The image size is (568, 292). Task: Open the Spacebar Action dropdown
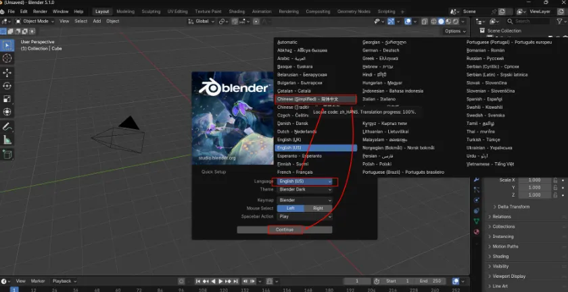coord(305,216)
